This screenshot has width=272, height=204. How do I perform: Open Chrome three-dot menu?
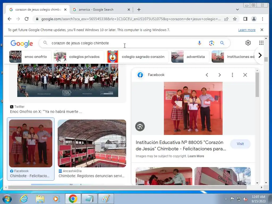[x=262, y=19]
